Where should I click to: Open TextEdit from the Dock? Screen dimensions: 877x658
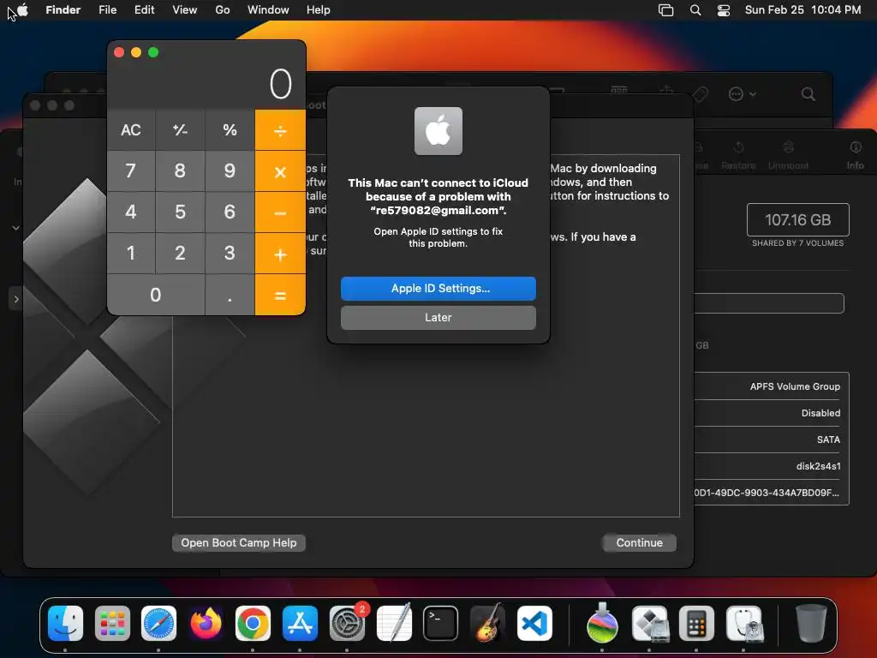pyautogui.click(x=394, y=624)
